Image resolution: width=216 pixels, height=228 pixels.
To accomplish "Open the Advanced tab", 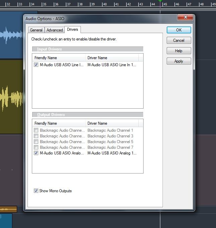I will click(55, 30).
